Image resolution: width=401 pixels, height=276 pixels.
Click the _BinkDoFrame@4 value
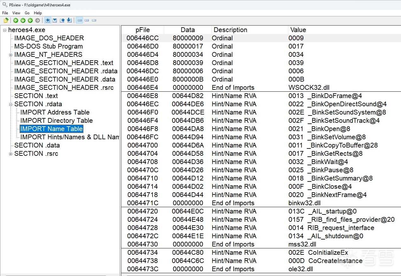(325, 96)
